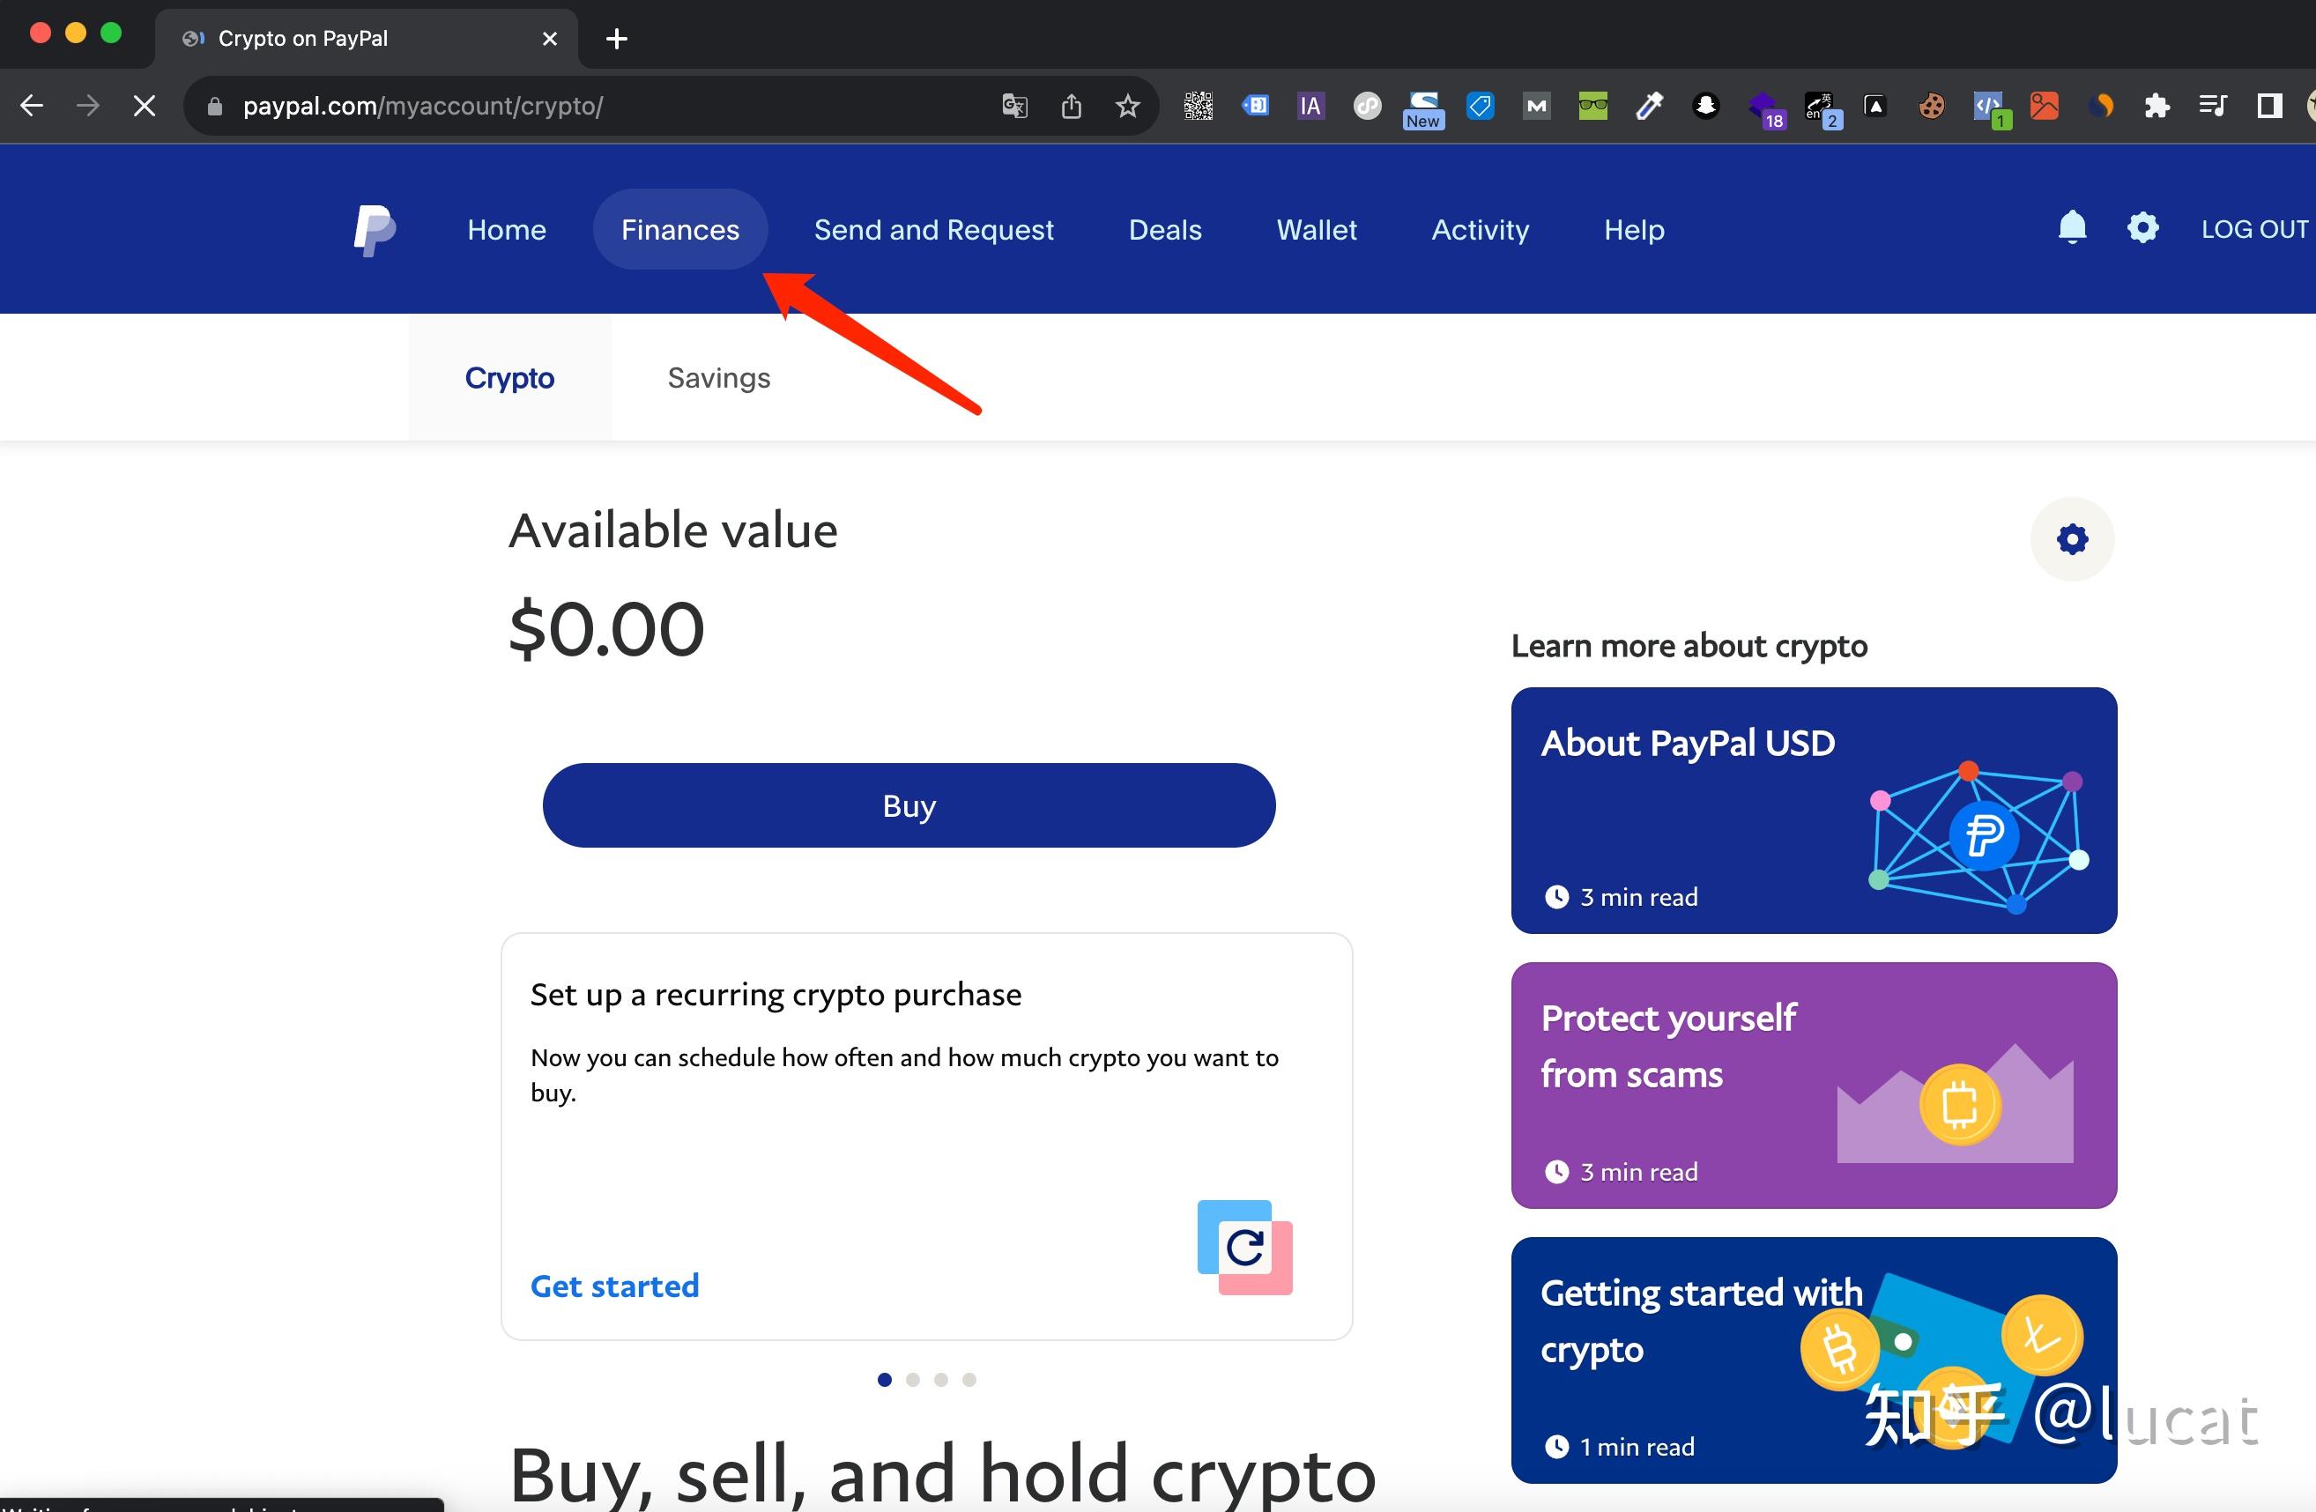Screen dimensions: 2316x1512
Task: Expand the Send and Request menu
Action: (x=933, y=229)
